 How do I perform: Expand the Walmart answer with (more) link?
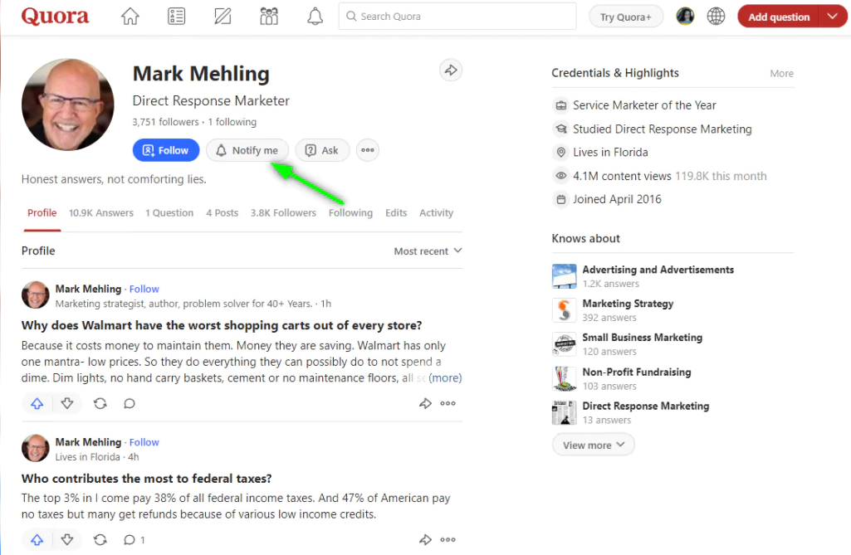click(445, 378)
